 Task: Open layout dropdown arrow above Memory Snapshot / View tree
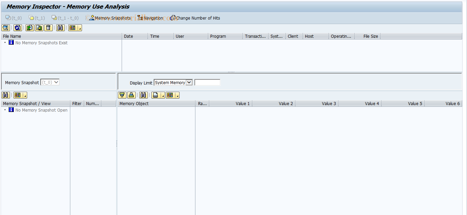pos(25,95)
